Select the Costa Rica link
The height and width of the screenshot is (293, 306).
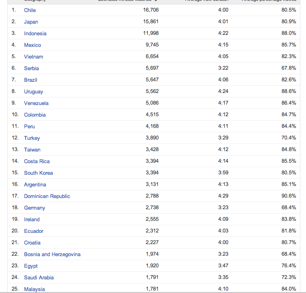(x=37, y=161)
